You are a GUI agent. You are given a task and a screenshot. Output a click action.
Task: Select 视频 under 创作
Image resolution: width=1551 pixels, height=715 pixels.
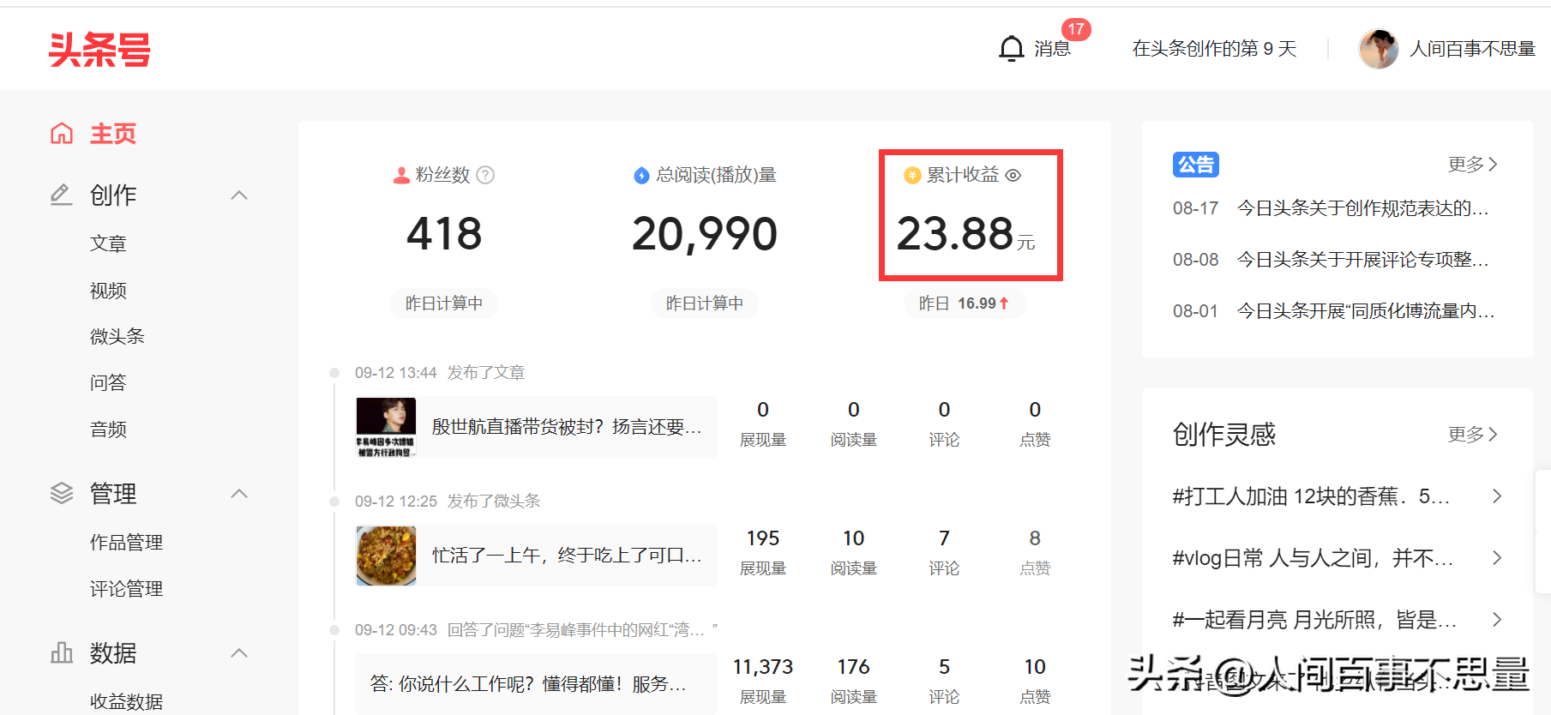click(x=108, y=291)
